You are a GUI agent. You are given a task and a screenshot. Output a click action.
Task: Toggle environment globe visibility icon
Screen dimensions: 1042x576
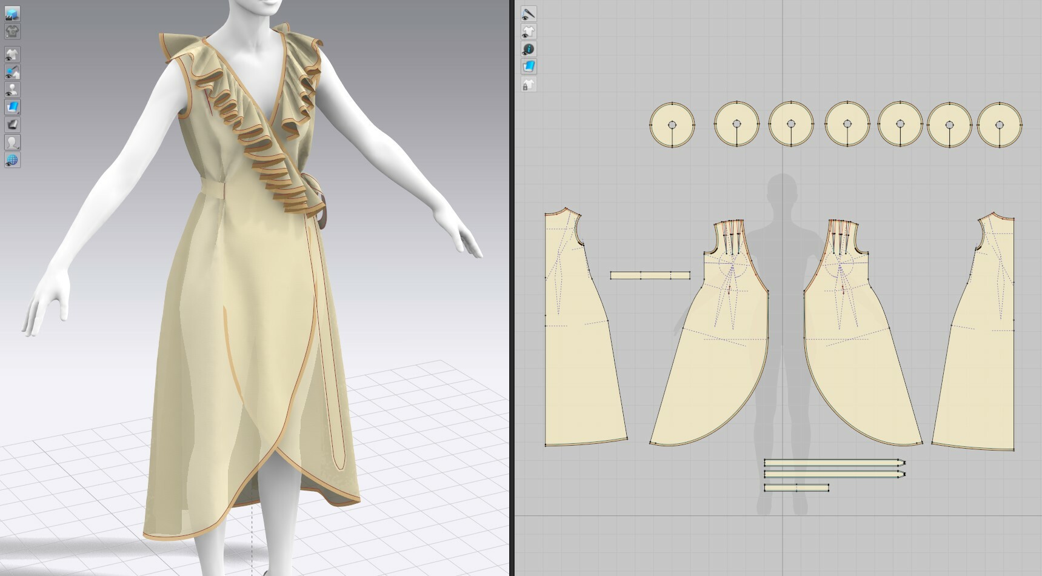click(12, 159)
